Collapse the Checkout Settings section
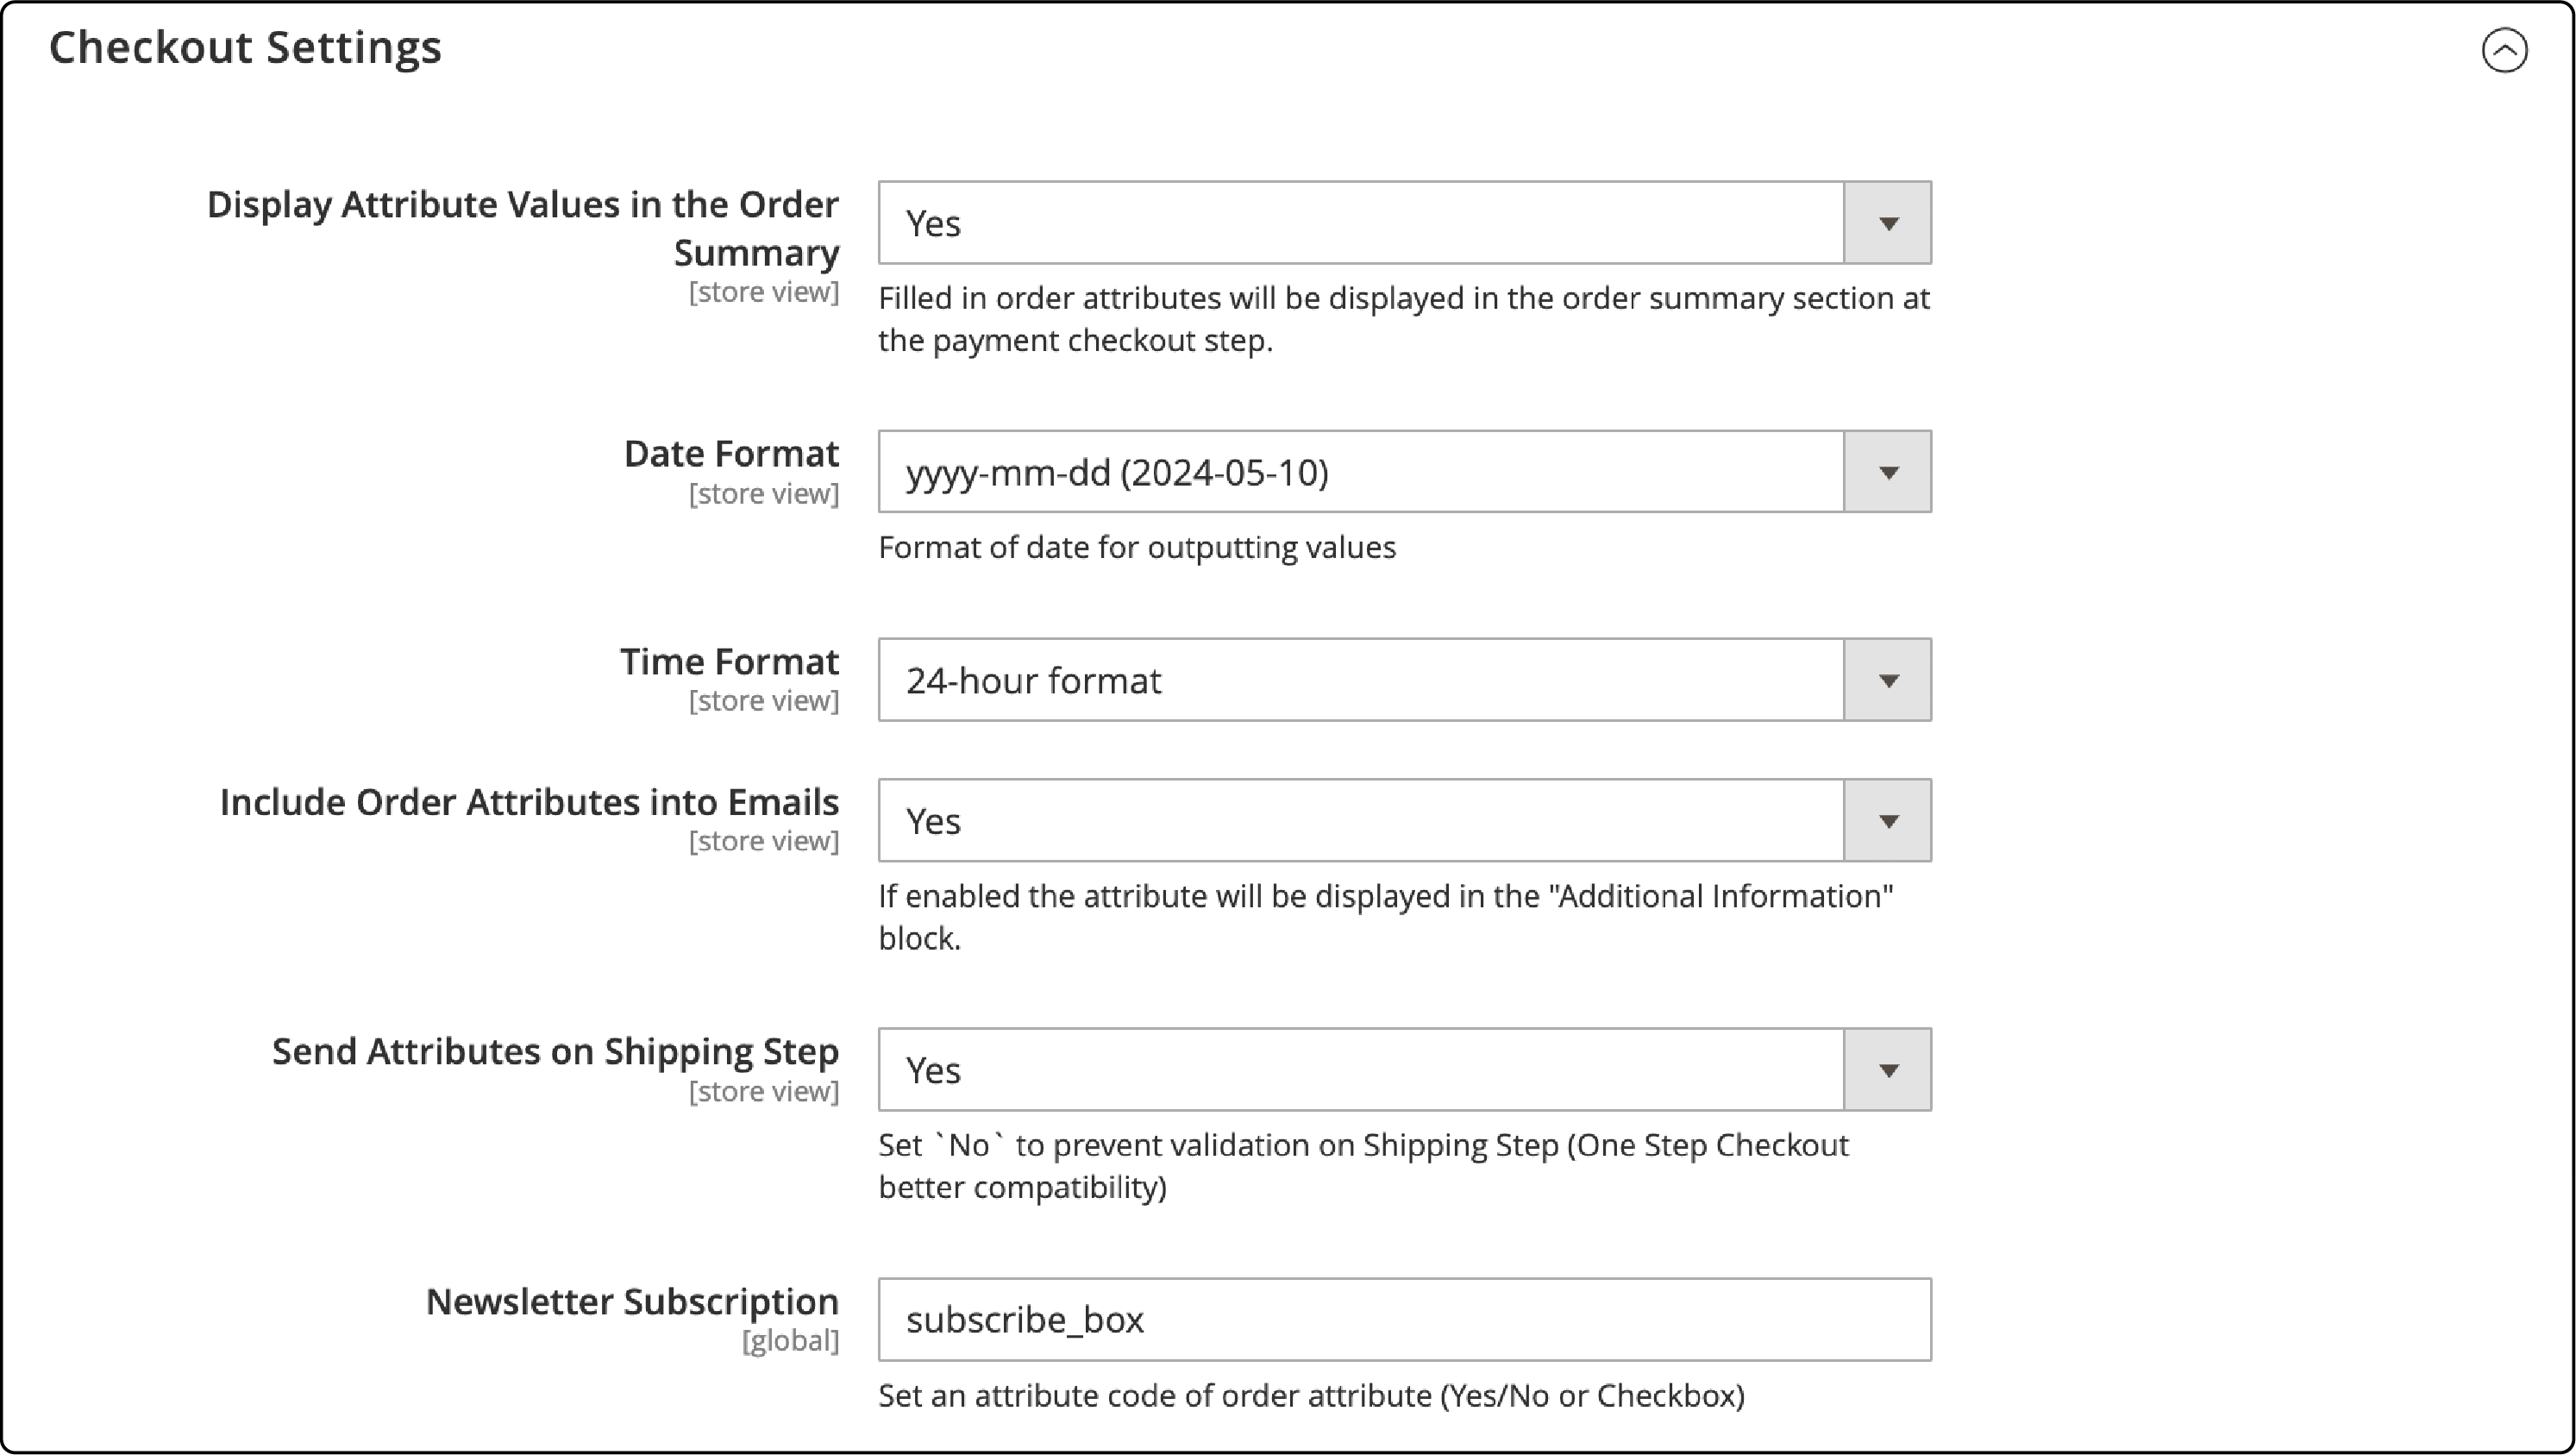The width and height of the screenshot is (2576, 1455). pos(2504,50)
